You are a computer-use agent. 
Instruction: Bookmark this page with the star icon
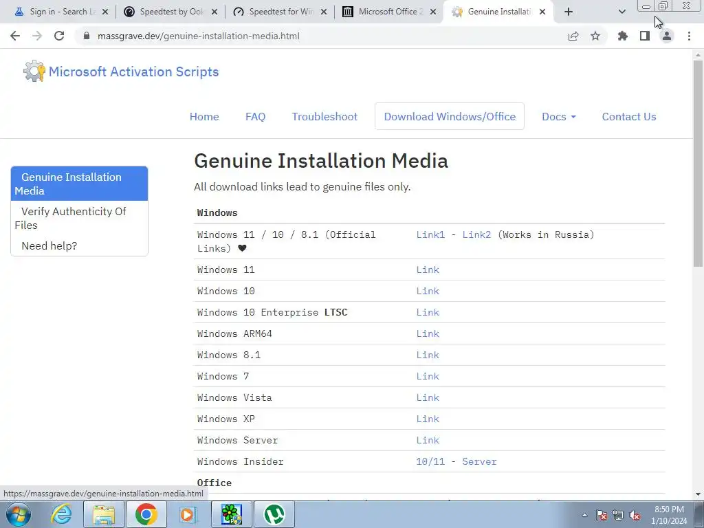click(595, 36)
